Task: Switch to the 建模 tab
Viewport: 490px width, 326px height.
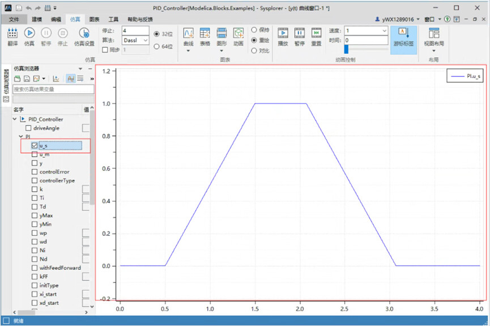Action: (37, 19)
